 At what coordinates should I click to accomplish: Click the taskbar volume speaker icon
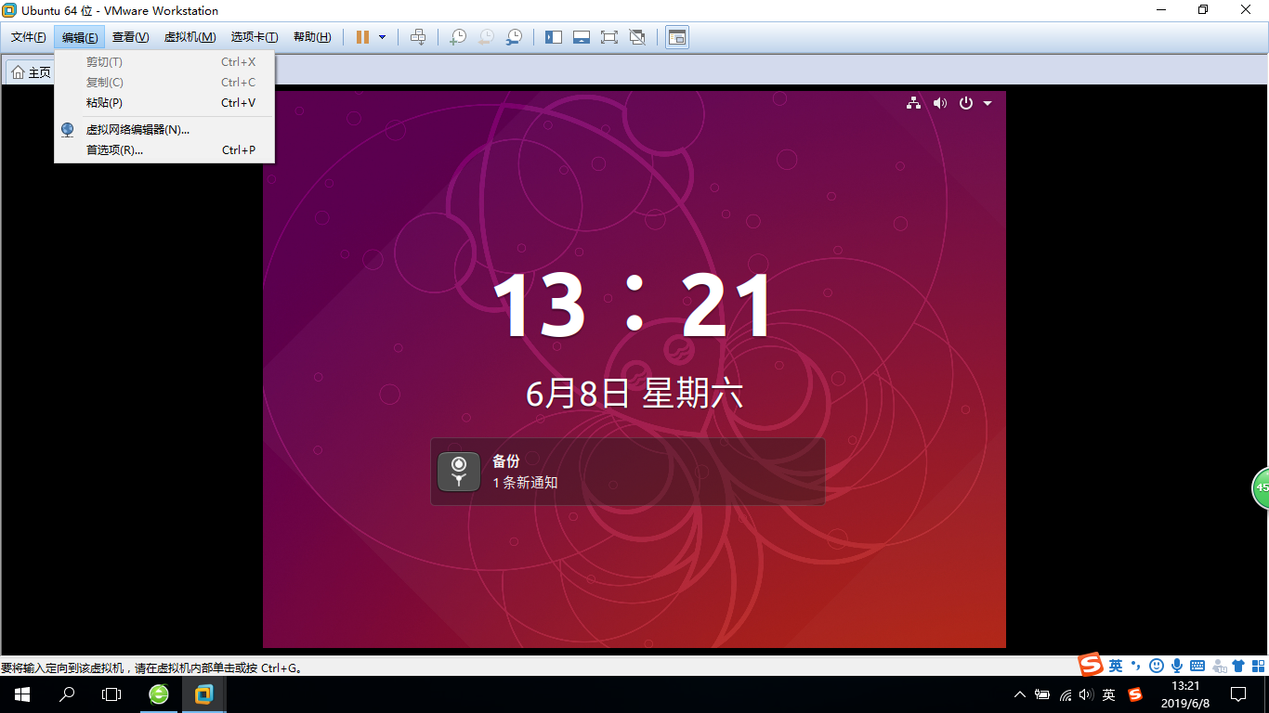tap(1086, 694)
